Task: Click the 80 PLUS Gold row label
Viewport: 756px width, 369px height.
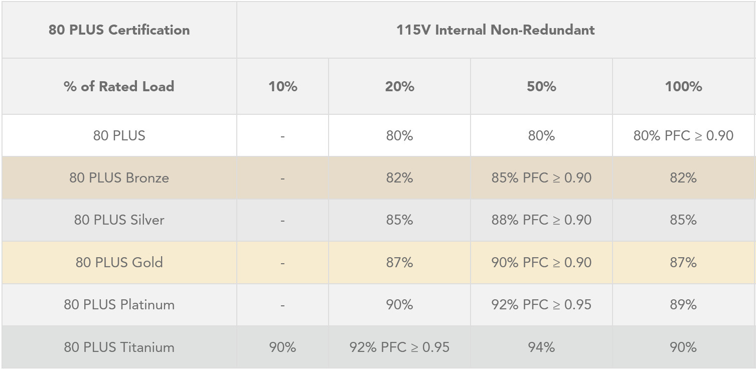Action: click(x=119, y=262)
